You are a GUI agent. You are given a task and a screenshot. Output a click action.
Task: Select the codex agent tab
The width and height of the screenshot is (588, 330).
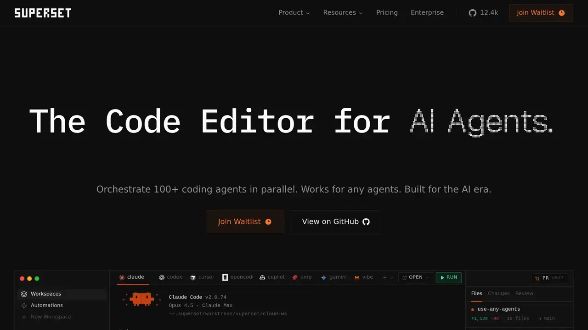170,277
